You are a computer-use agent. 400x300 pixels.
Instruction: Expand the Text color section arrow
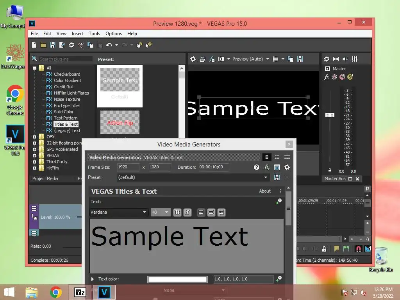(x=93, y=279)
